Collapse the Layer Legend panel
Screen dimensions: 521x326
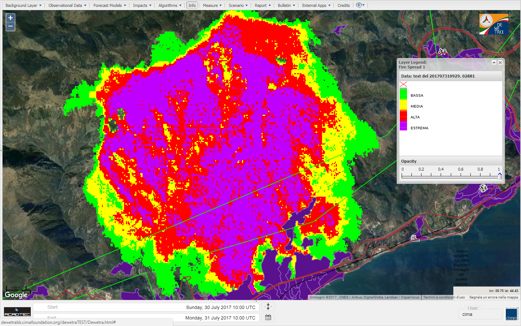click(x=494, y=63)
